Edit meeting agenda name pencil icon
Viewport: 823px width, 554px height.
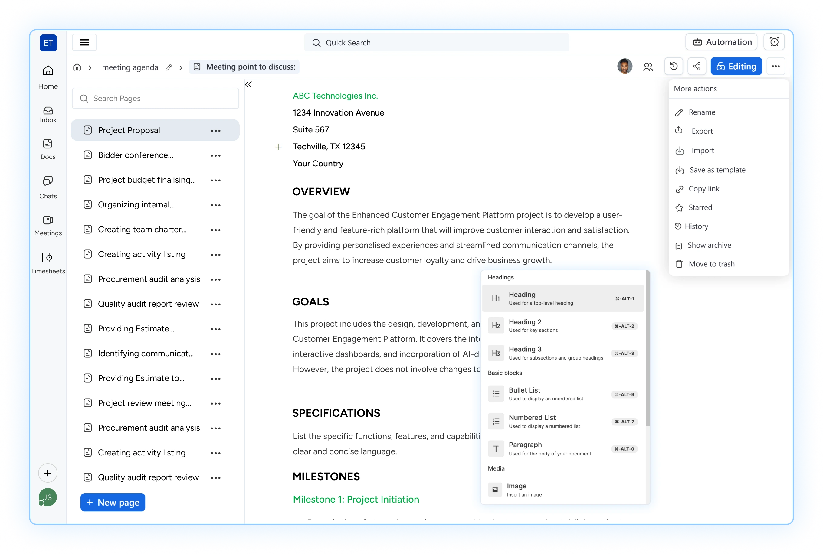click(x=169, y=67)
